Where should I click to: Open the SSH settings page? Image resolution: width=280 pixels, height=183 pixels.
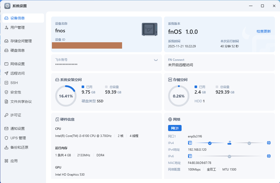[14, 83]
